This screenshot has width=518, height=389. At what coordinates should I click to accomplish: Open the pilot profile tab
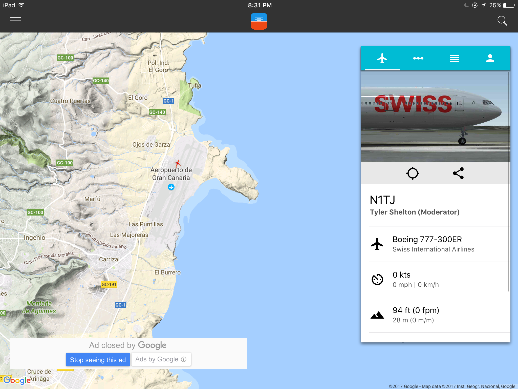tap(490, 58)
